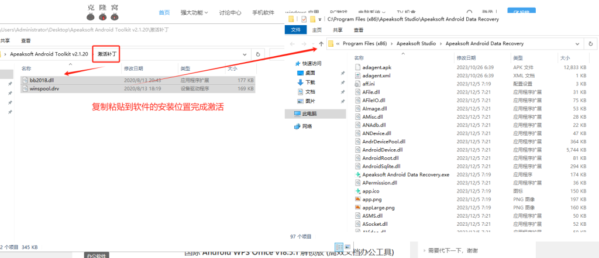Click the forward arrow in right Explorer window

[304, 44]
